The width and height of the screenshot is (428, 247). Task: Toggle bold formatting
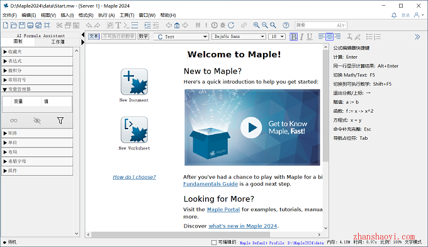[294, 37]
